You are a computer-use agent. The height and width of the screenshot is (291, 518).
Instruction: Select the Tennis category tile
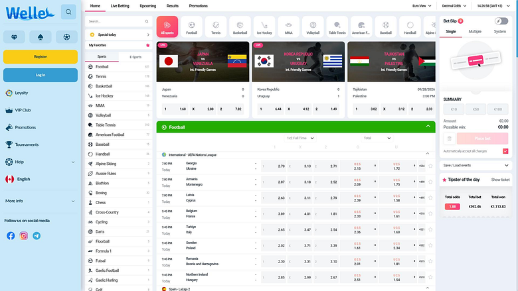216,27
